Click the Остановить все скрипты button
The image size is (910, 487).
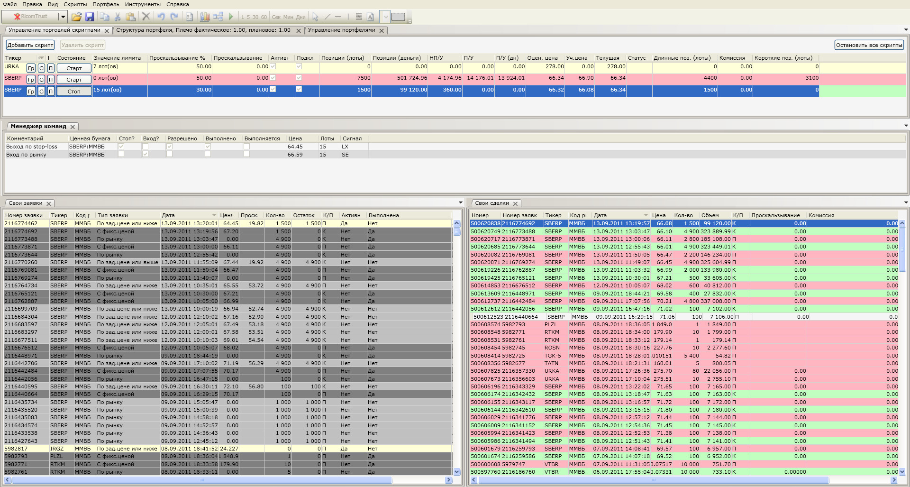[869, 45]
